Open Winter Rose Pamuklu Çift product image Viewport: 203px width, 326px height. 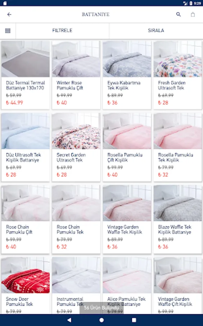pyautogui.click(x=76, y=59)
